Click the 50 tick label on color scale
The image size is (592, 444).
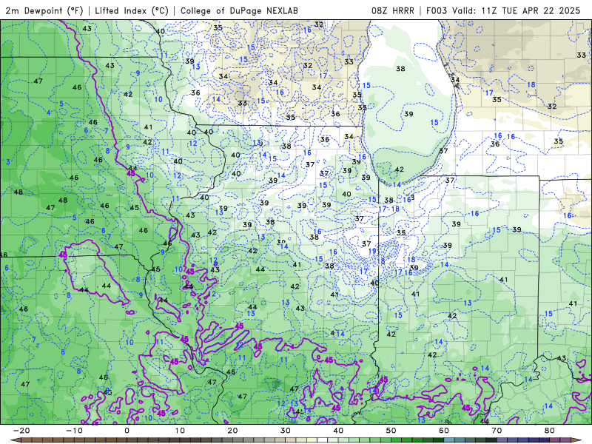click(391, 431)
